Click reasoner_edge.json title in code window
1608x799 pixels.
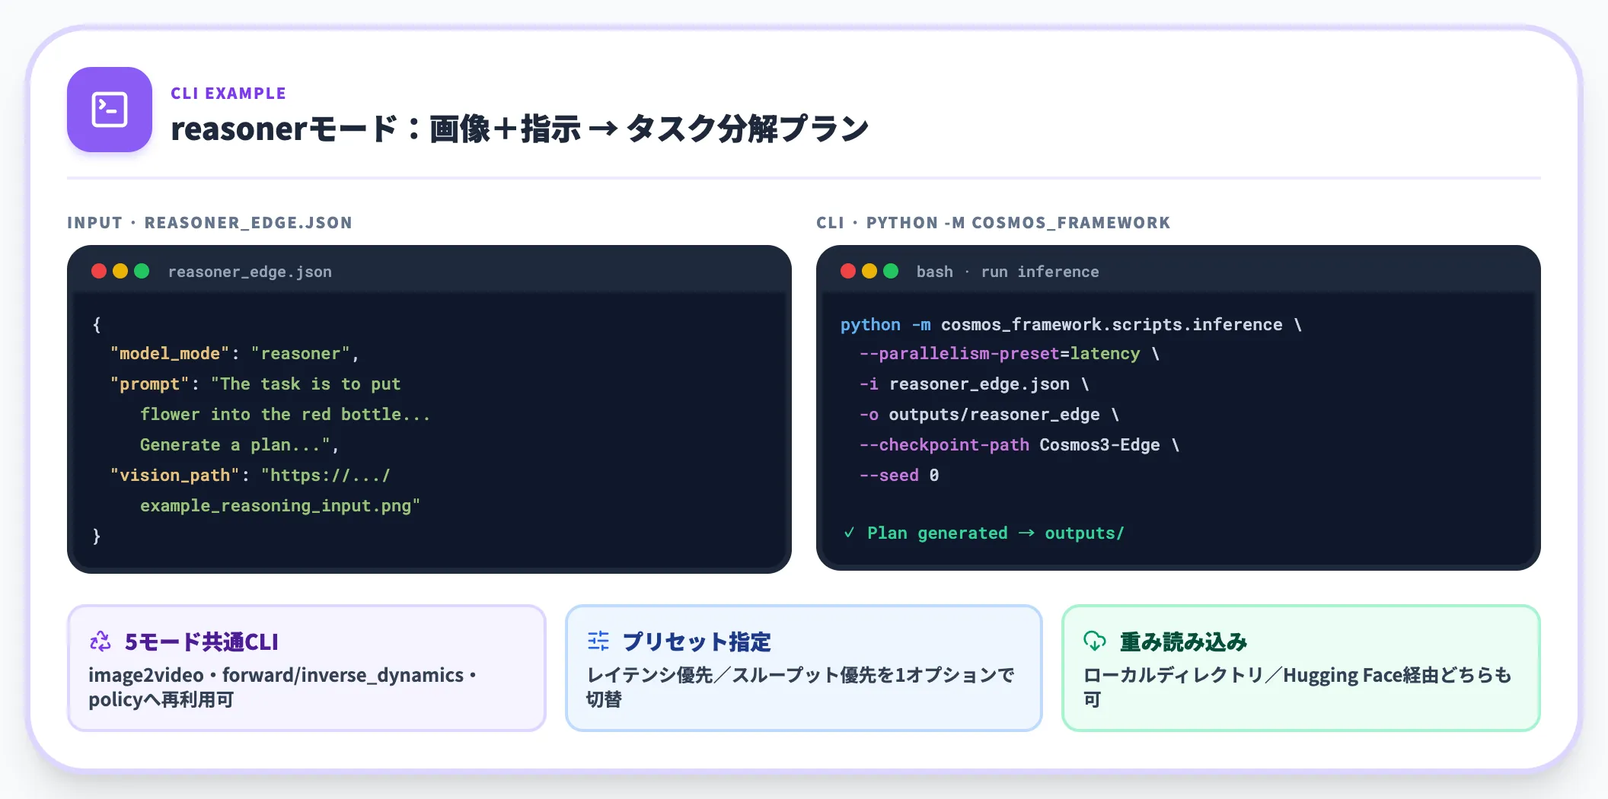(250, 272)
